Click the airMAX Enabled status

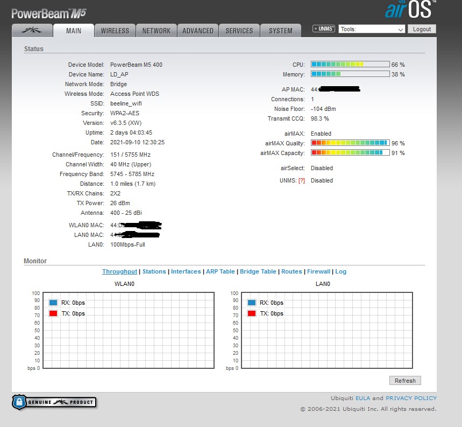tap(321, 134)
